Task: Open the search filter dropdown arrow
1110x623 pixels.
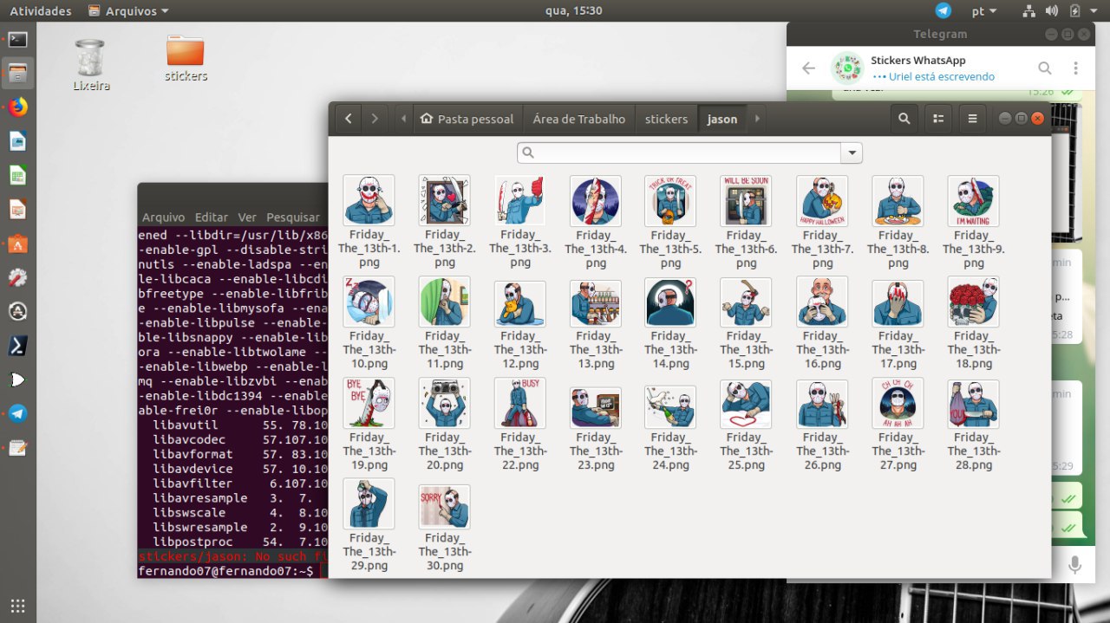Action: point(852,153)
